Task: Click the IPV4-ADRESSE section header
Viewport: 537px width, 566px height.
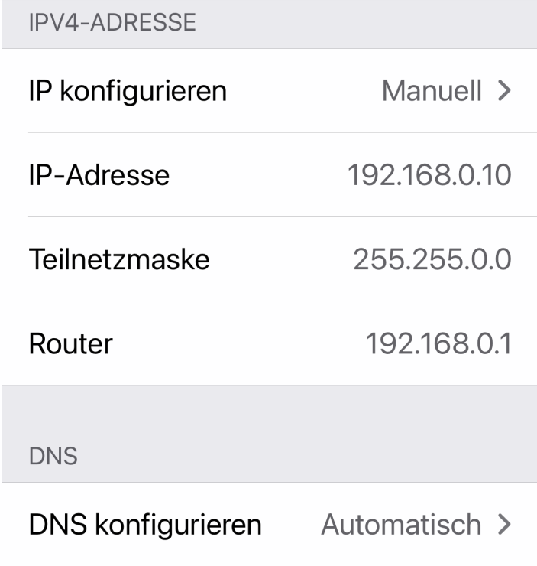Action: (x=112, y=23)
